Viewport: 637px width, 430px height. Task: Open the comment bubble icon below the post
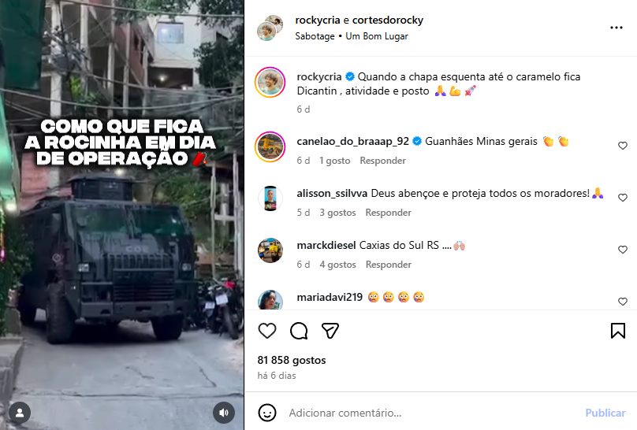(299, 331)
